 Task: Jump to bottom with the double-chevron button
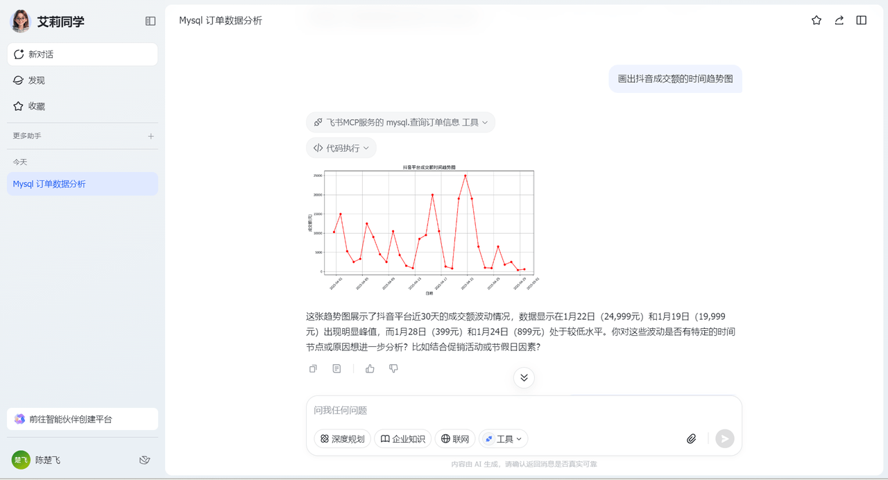[x=524, y=377]
